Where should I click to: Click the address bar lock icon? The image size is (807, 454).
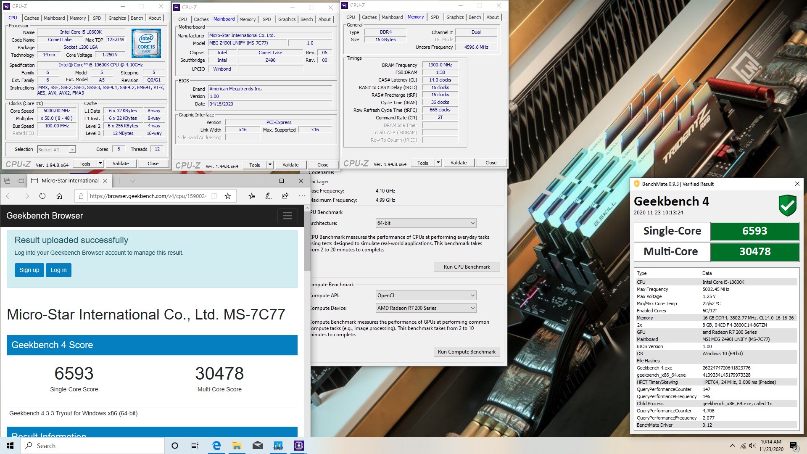coord(81,196)
